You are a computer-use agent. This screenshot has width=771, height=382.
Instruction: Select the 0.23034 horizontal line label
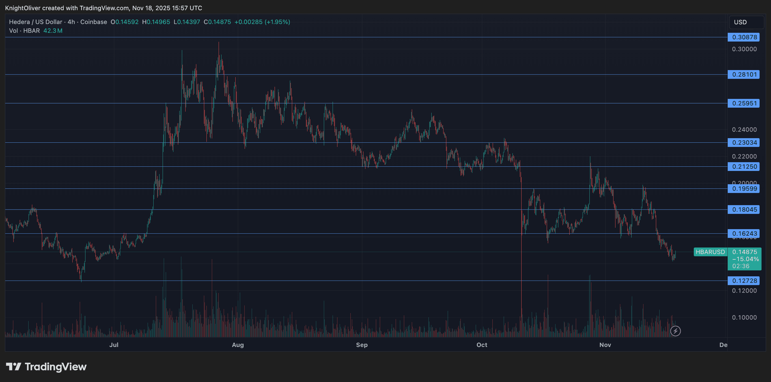pos(744,143)
